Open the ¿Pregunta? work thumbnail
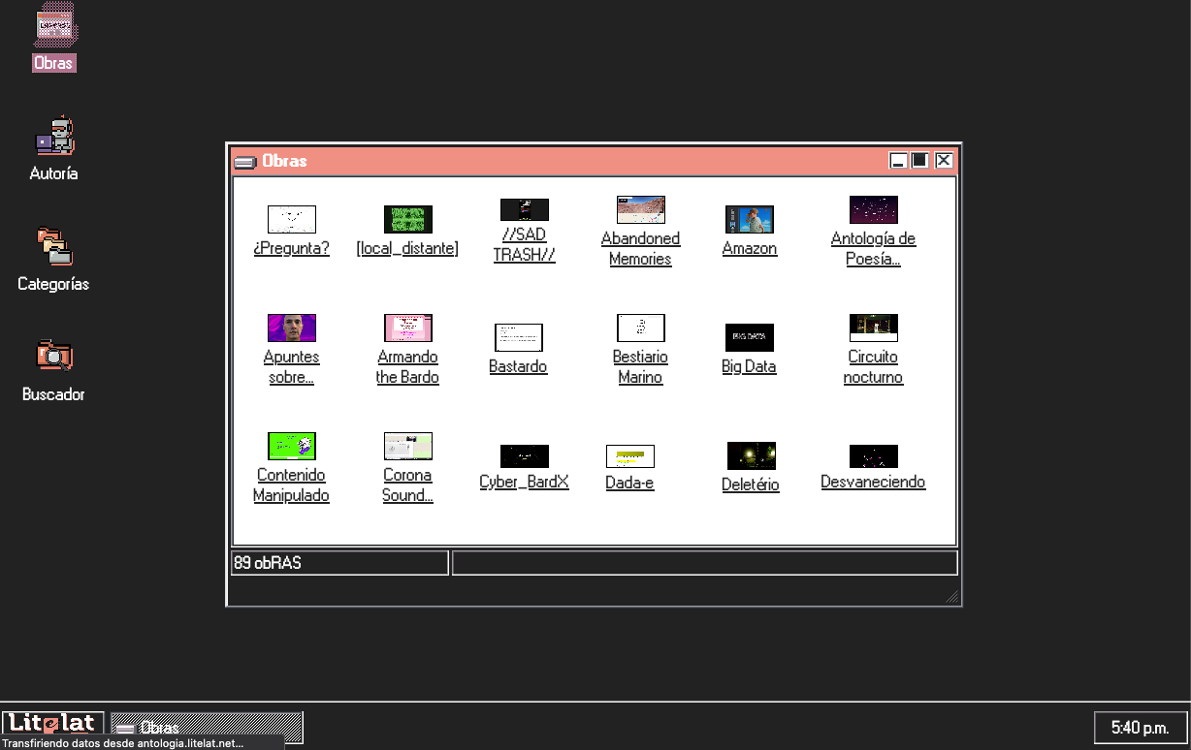 click(291, 219)
